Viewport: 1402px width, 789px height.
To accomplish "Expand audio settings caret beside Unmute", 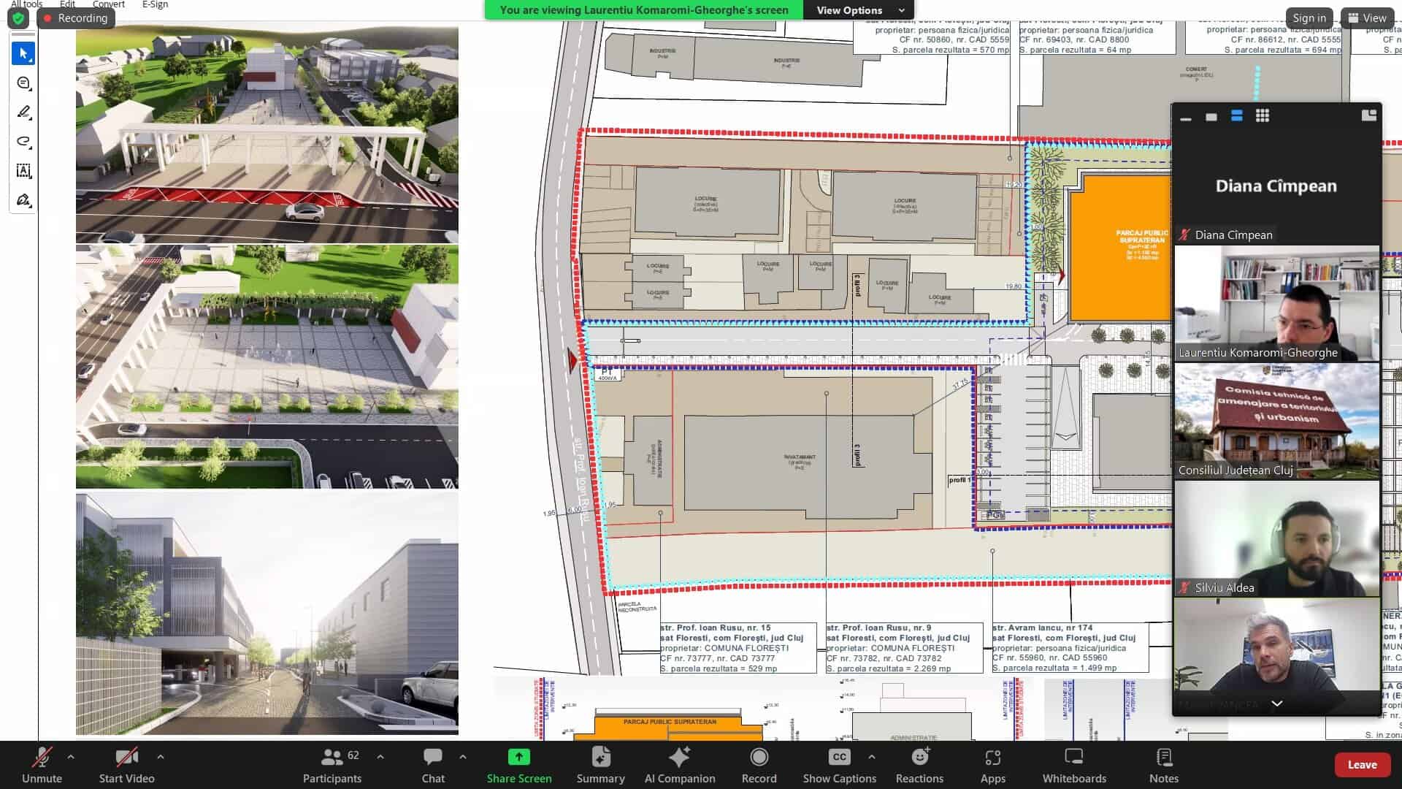I will pos(71,757).
